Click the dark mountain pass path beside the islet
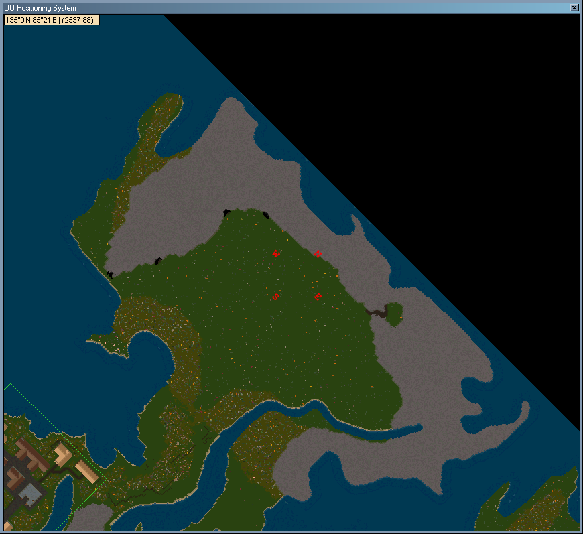The image size is (583, 534). point(377,312)
